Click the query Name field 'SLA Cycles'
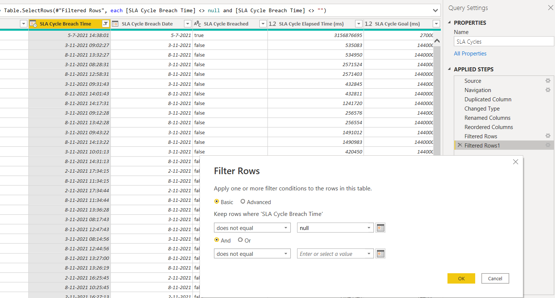 point(504,41)
